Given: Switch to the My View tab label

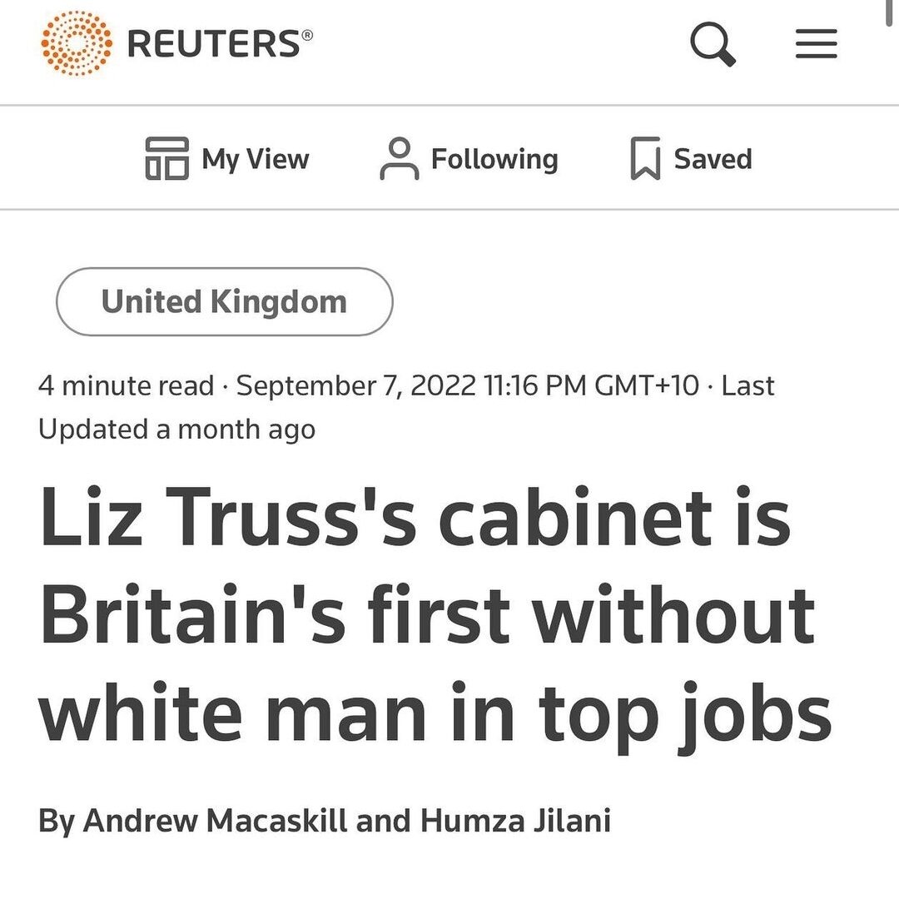Looking at the screenshot, I should click(x=255, y=158).
